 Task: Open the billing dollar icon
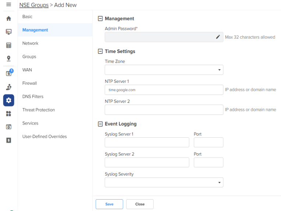(8, 140)
